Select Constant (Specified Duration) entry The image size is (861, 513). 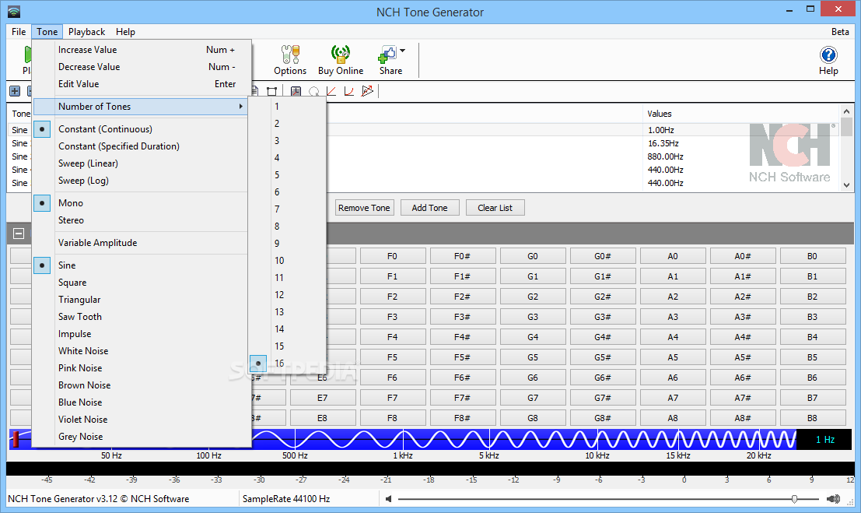point(140,146)
